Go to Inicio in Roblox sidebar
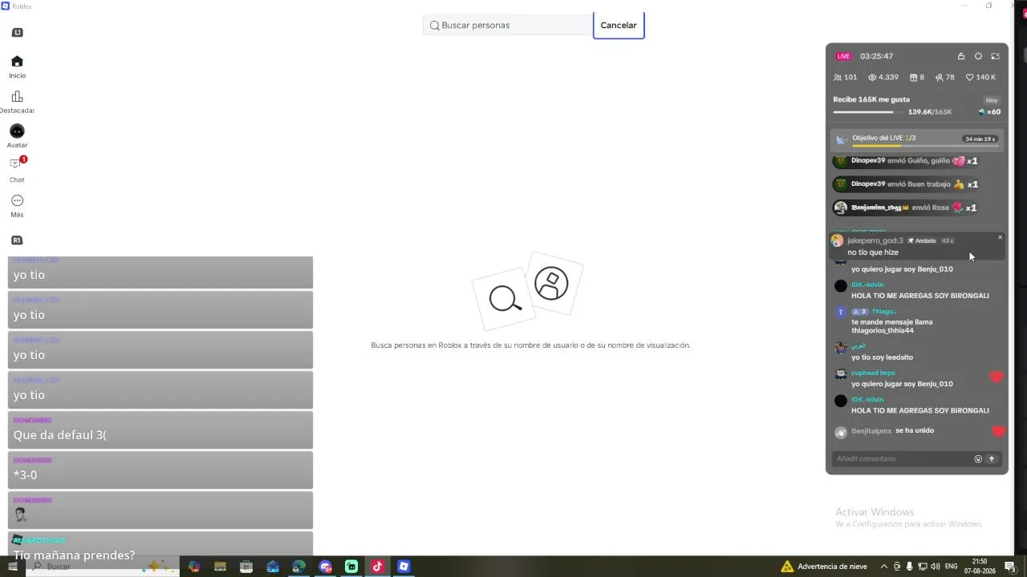Viewport: 1027px width, 577px height. (x=17, y=67)
